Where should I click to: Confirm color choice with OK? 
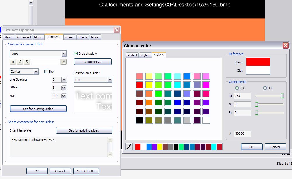coord(252,147)
